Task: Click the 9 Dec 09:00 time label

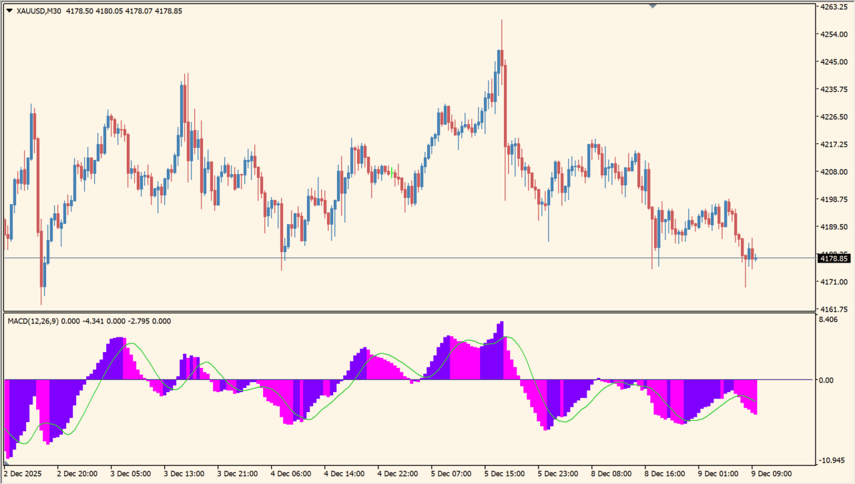Action: click(772, 474)
